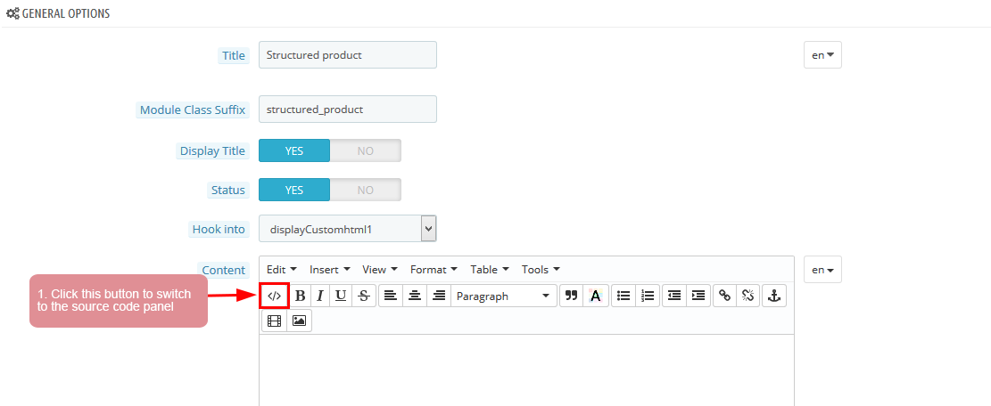Focus the Module Class Suffix field

coord(348,109)
